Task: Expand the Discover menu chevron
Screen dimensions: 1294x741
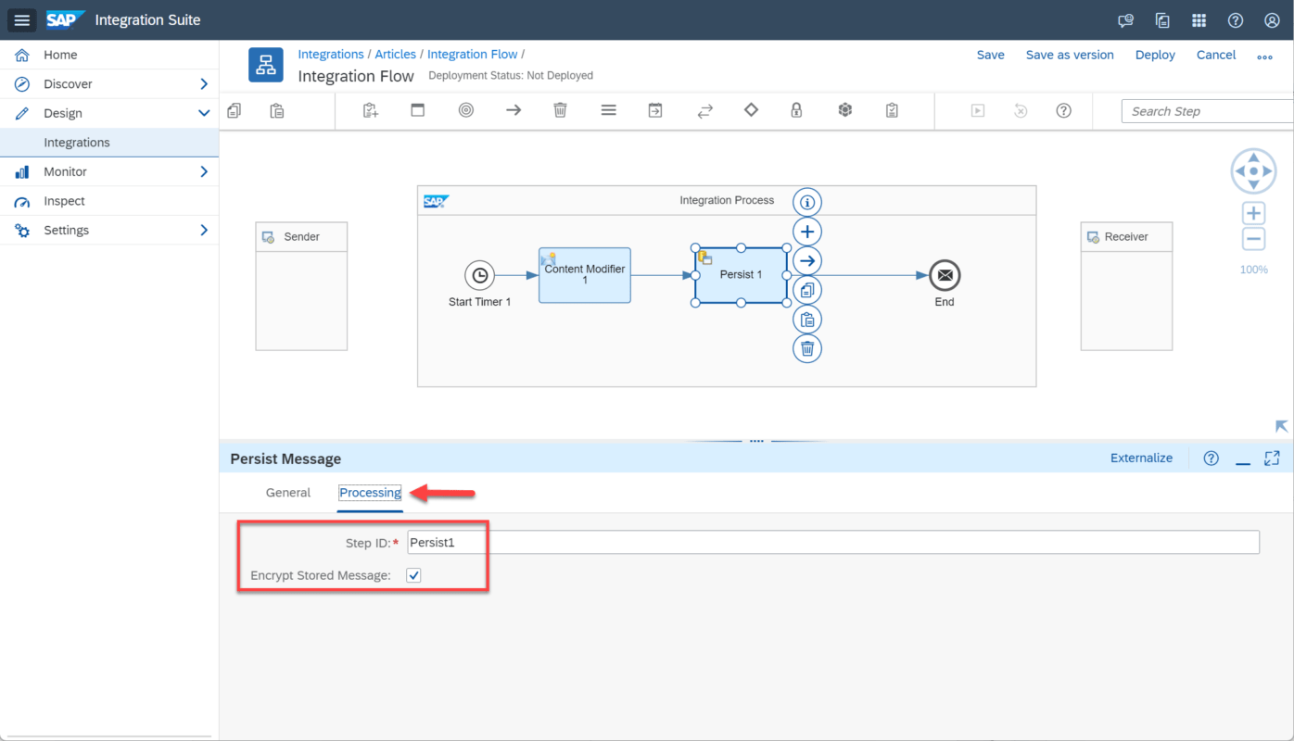Action: pyautogui.click(x=204, y=83)
